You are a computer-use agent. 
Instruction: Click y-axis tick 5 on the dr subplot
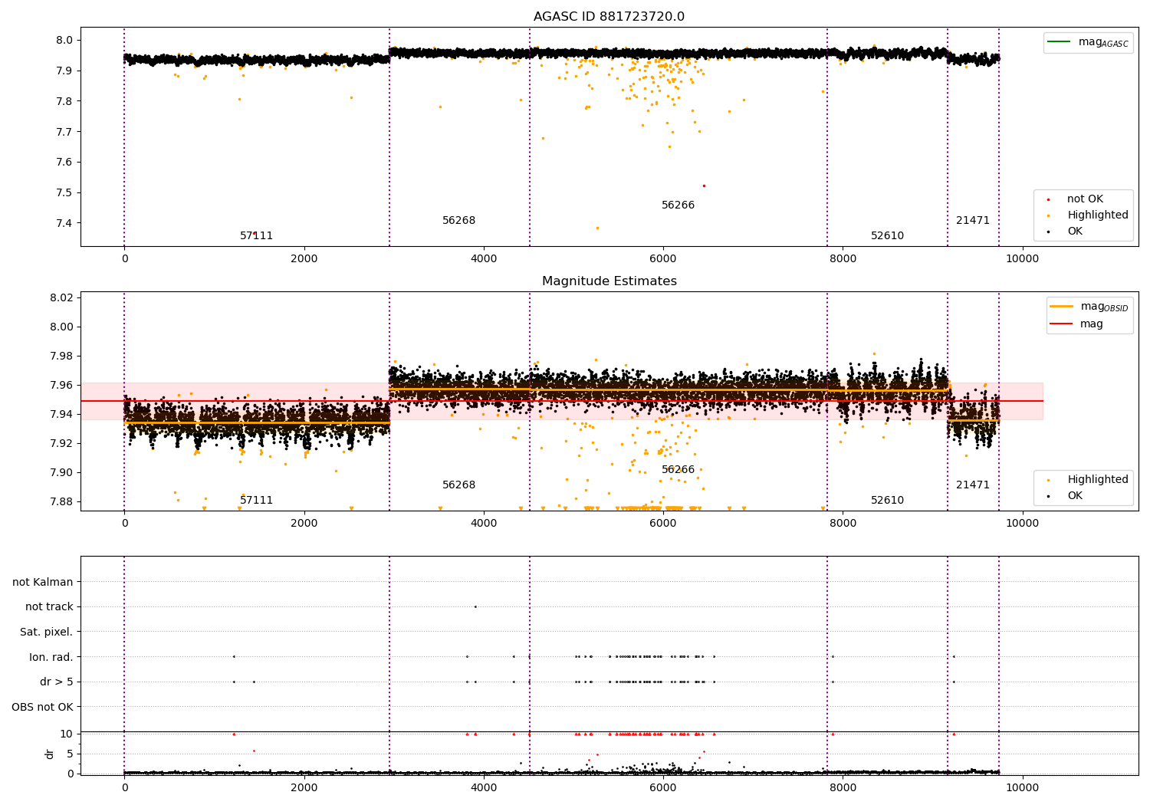tap(70, 754)
